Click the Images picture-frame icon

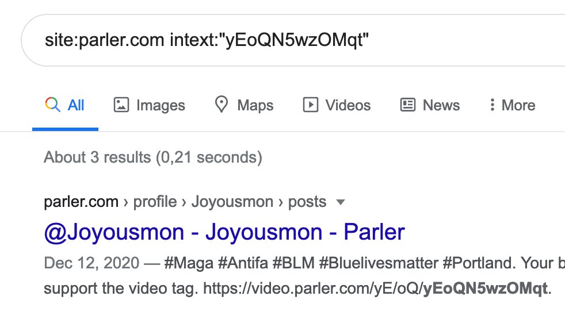121,105
